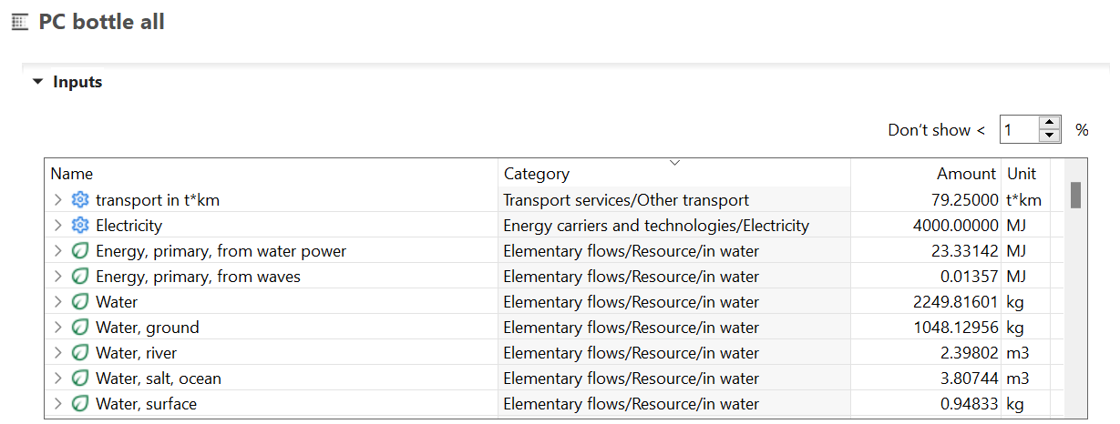
Task: Click the Don't show percentage input field
Action: point(1018,129)
